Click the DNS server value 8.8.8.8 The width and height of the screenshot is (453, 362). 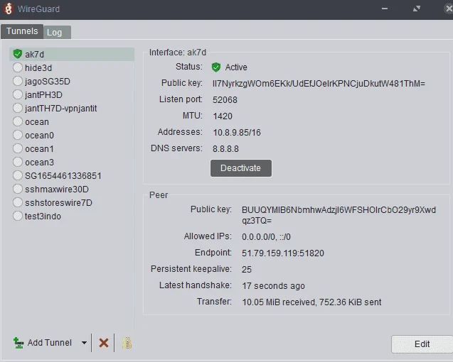(x=225, y=149)
